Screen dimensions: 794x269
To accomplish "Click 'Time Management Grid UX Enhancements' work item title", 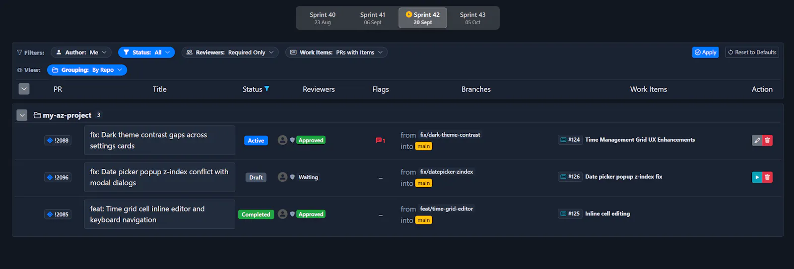I will point(640,140).
